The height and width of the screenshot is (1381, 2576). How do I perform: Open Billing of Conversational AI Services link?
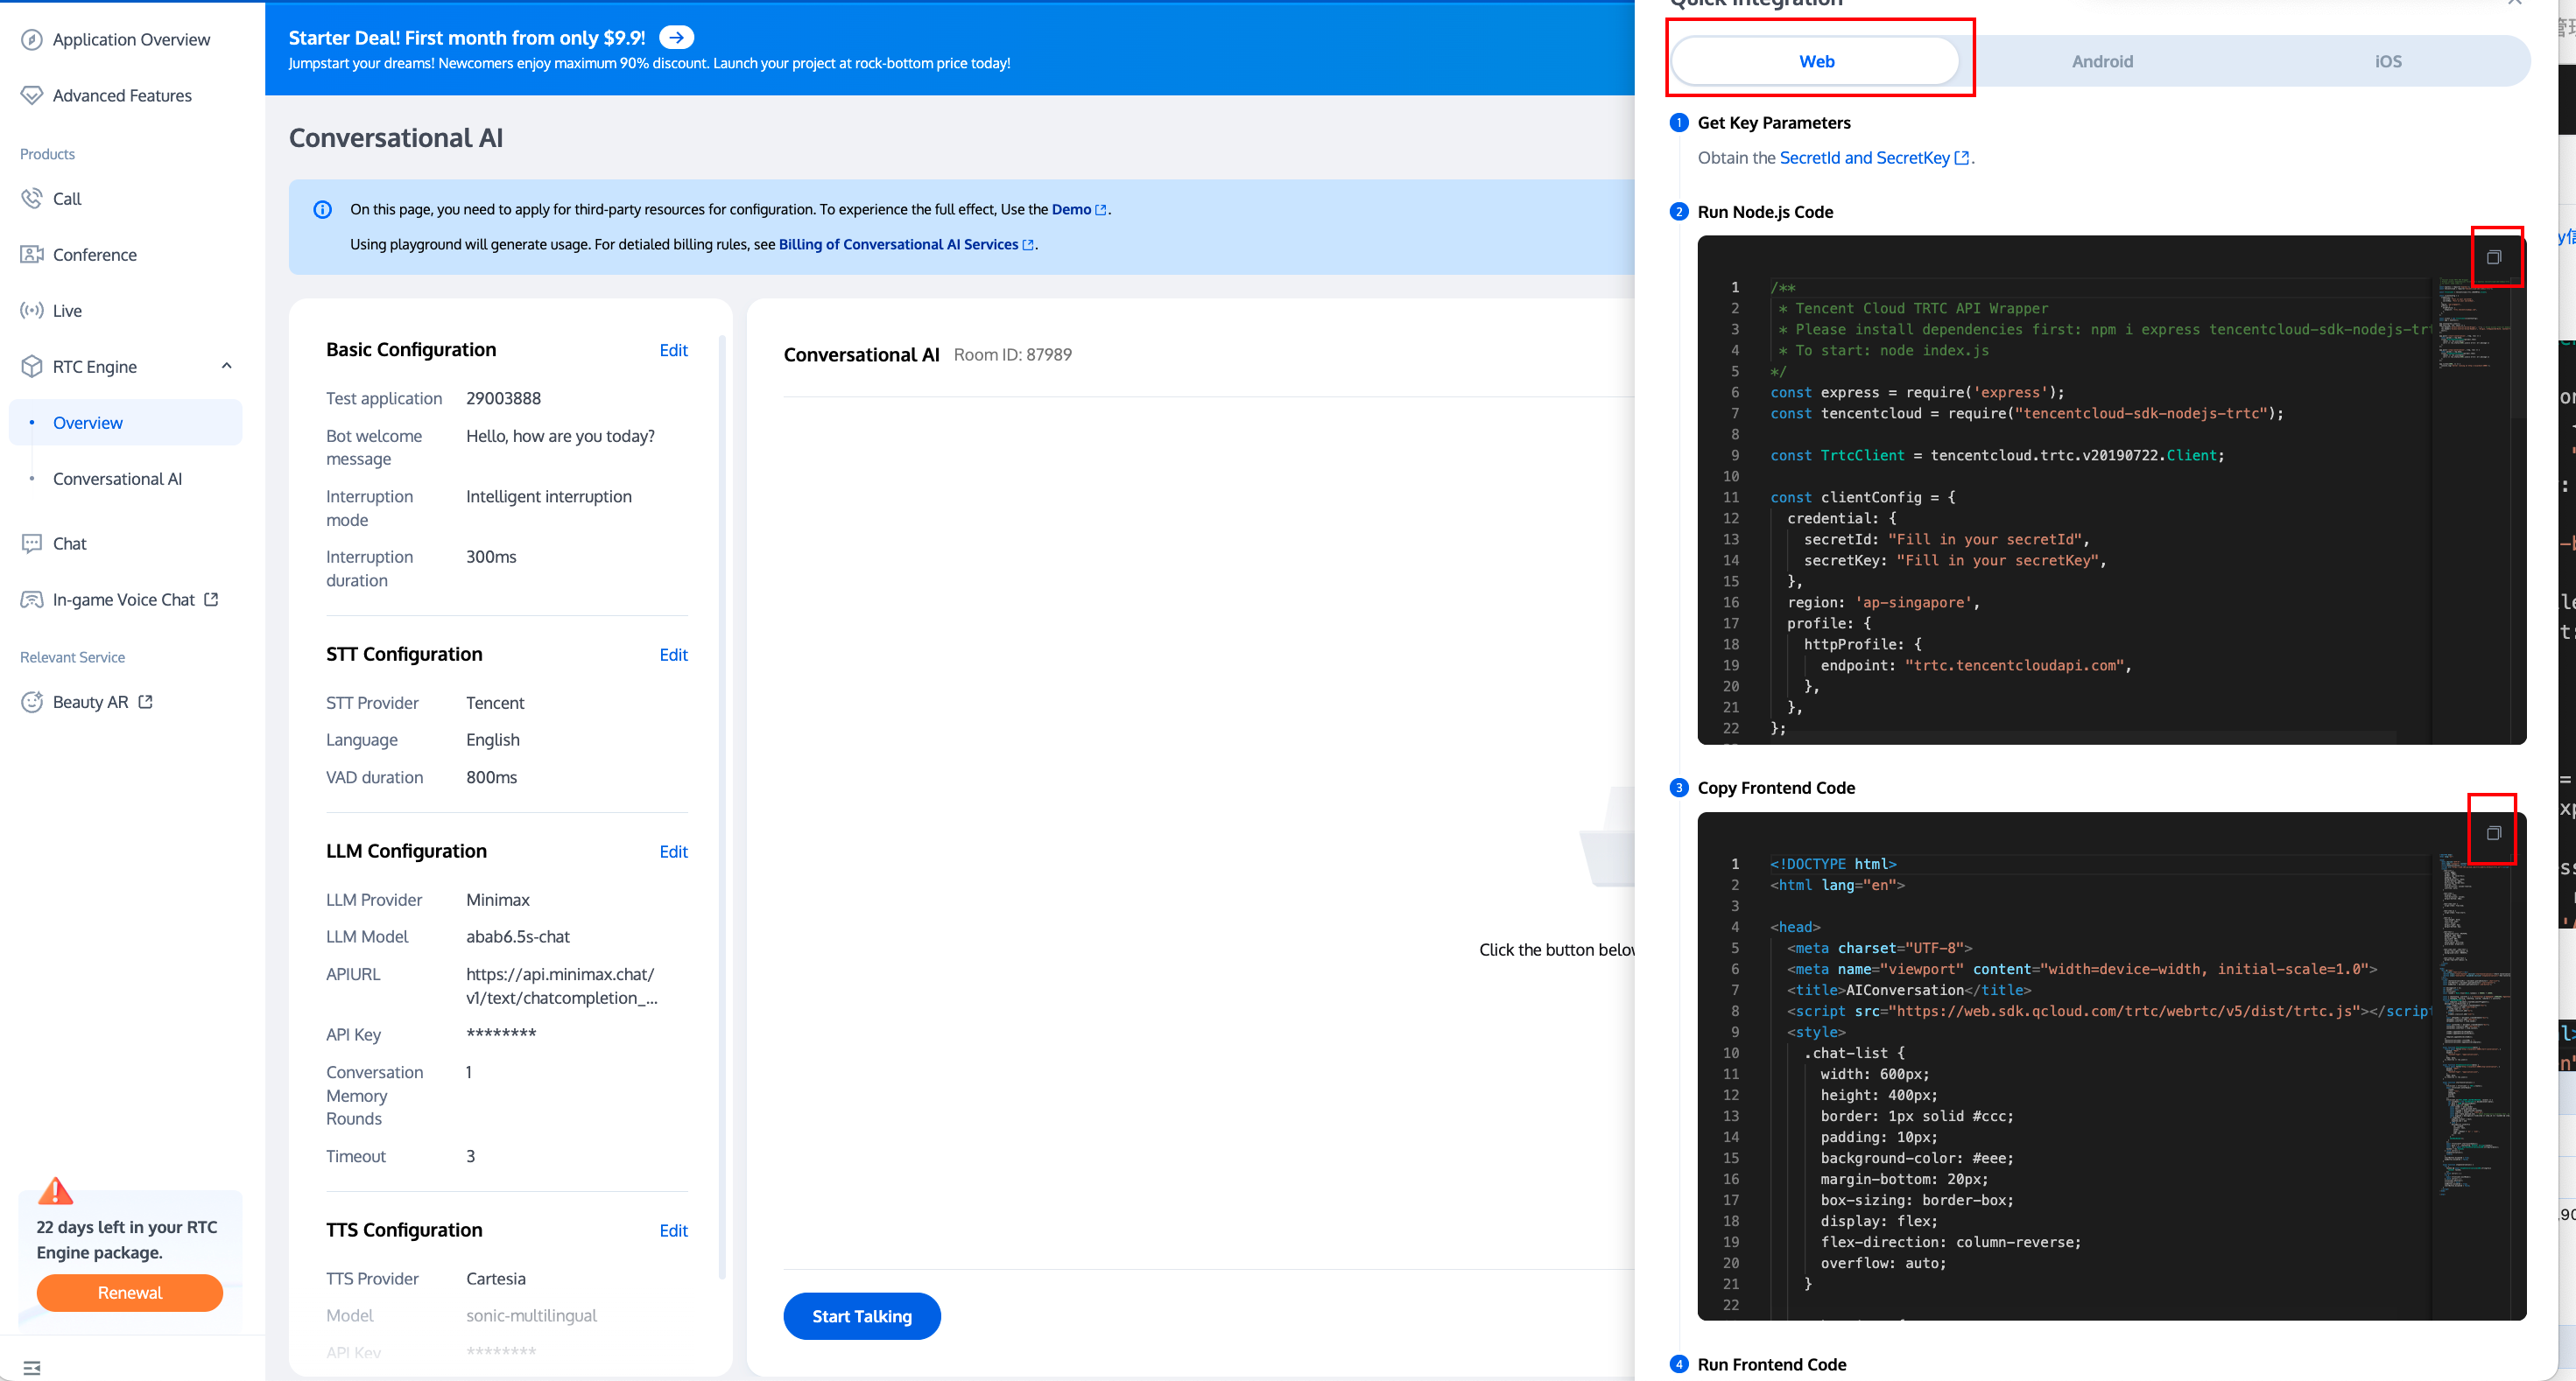pyautogui.click(x=906, y=245)
